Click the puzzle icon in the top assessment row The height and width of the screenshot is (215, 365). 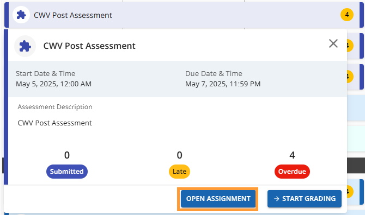point(21,15)
